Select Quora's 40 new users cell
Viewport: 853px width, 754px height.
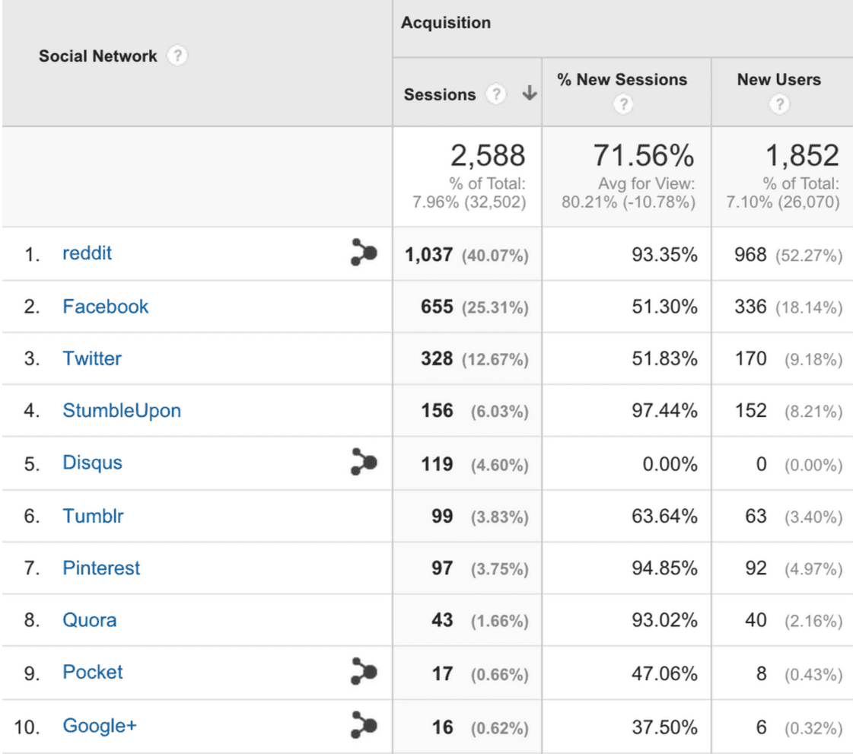782,620
